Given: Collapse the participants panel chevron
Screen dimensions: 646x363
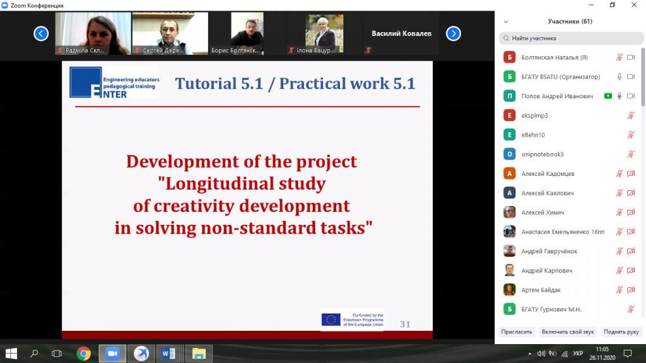Looking at the screenshot, I should 506,22.
